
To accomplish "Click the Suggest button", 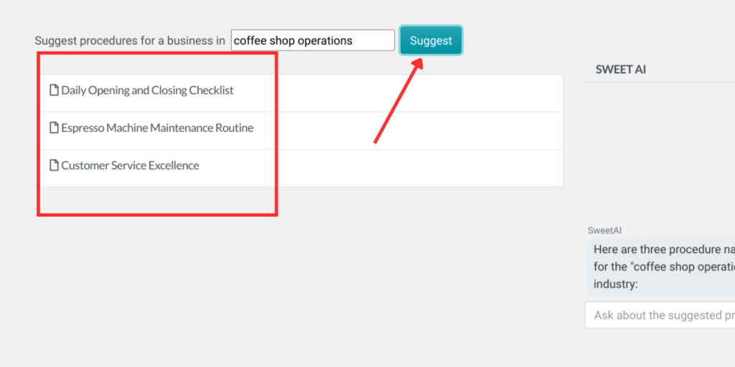I will (431, 40).
